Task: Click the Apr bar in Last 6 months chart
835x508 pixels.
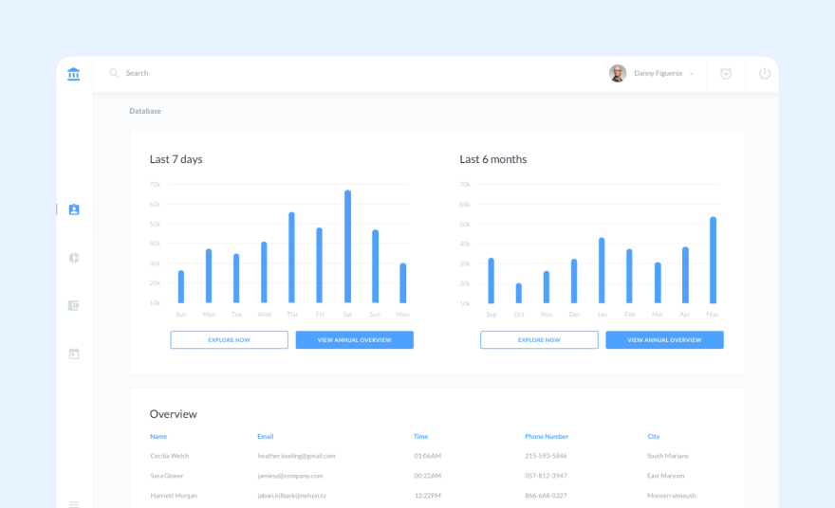Action: 685,275
